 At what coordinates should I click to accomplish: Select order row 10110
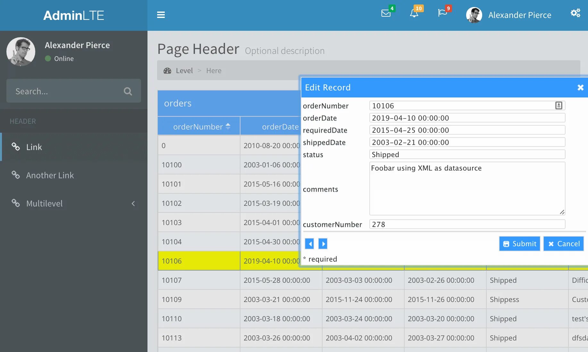pyautogui.click(x=373, y=319)
